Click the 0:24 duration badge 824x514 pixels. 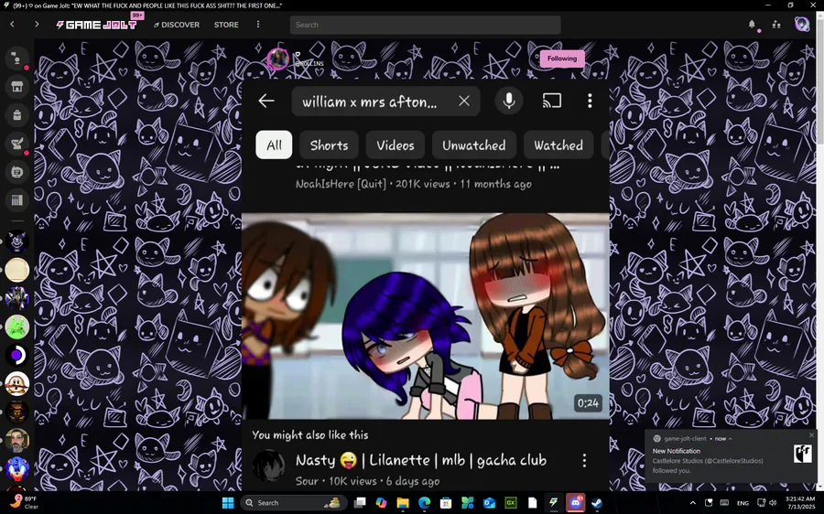point(588,402)
